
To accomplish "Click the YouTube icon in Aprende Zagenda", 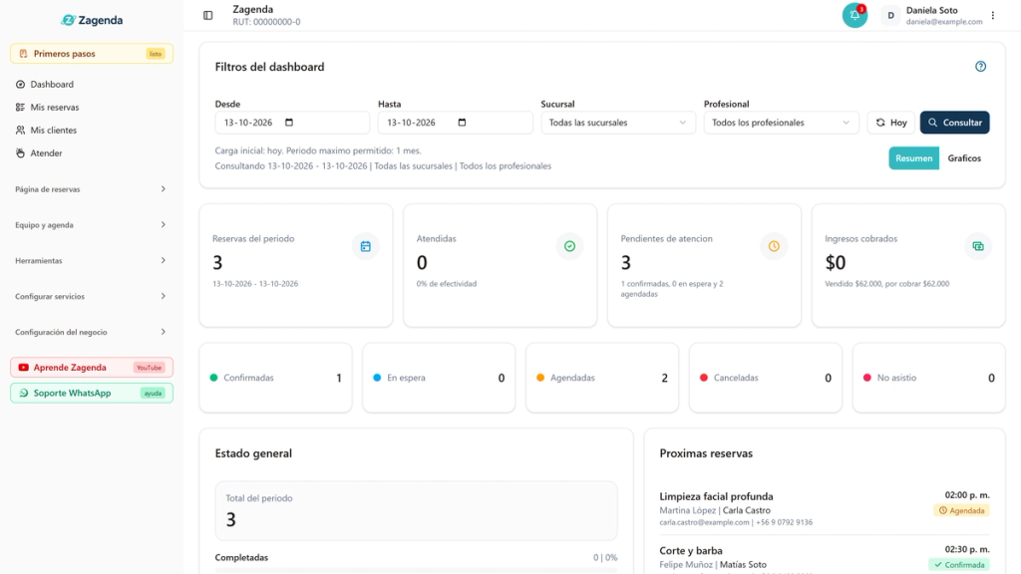I will coord(24,368).
